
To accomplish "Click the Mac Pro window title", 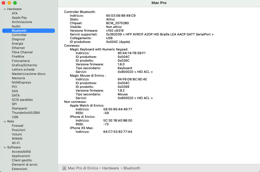I will 159,3.
